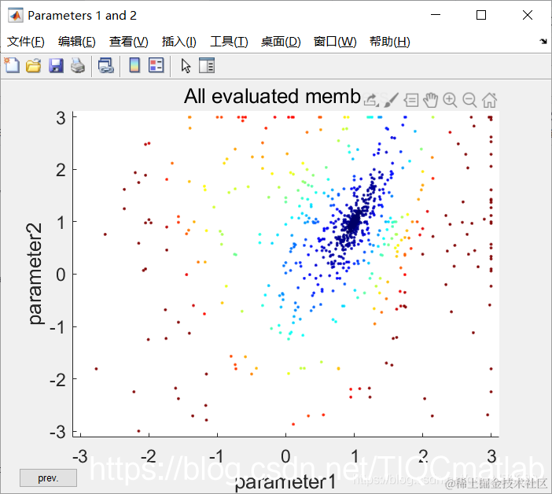
Task: Create a new figure with the toolbar icon
Action: pos(12,65)
